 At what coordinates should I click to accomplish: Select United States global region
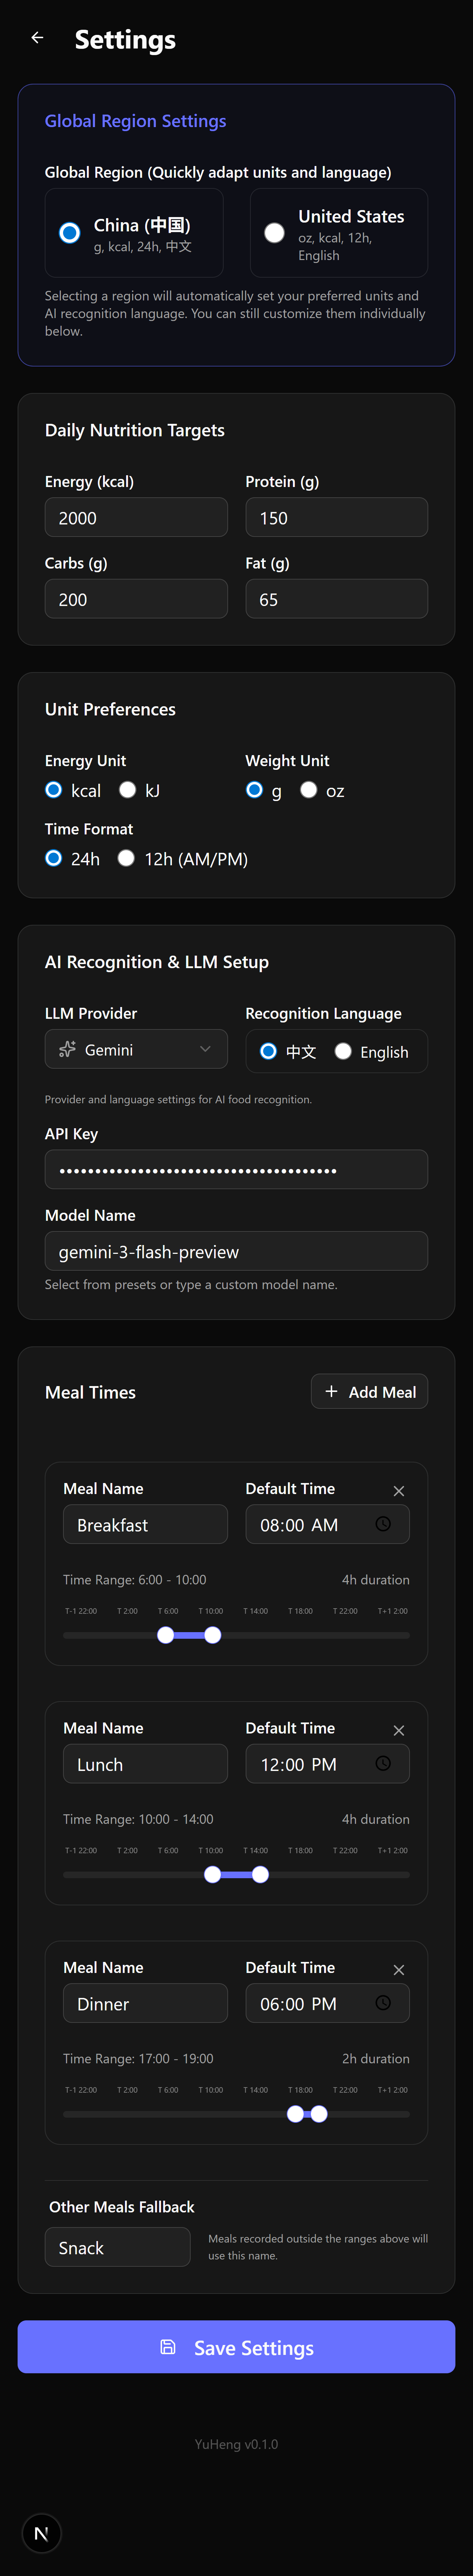point(274,233)
